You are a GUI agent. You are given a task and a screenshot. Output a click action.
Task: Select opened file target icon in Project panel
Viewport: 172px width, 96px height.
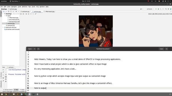click(x=9, y=11)
